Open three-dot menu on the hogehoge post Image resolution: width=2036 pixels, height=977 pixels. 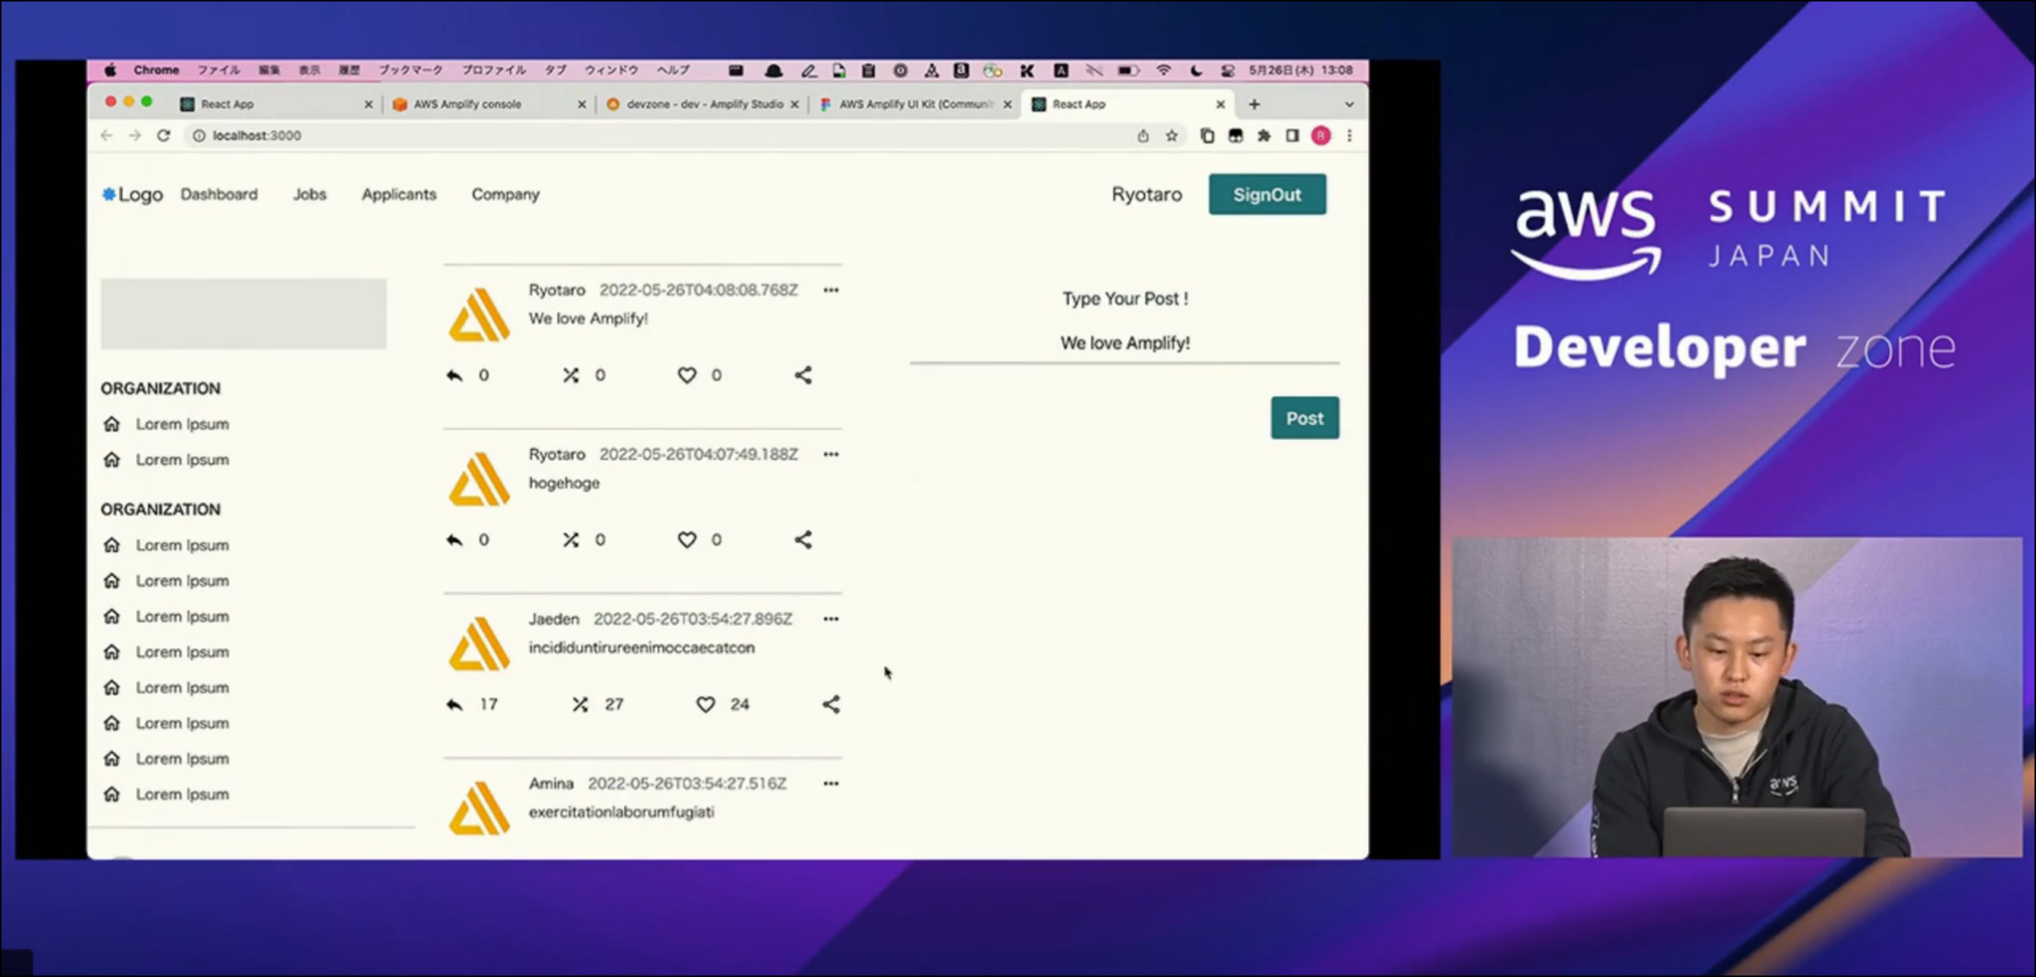pos(830,454)
